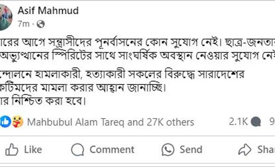Open the shares count beside comment count
The width and height of the screenshot is (275, 167).
click(272, 122)
